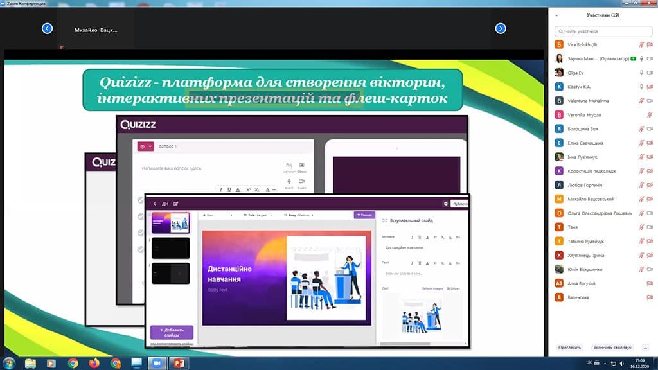Screen dimensions: 658x370
Task: Click Волошина Зоя muted microphone icon
Action: point(641,128)
